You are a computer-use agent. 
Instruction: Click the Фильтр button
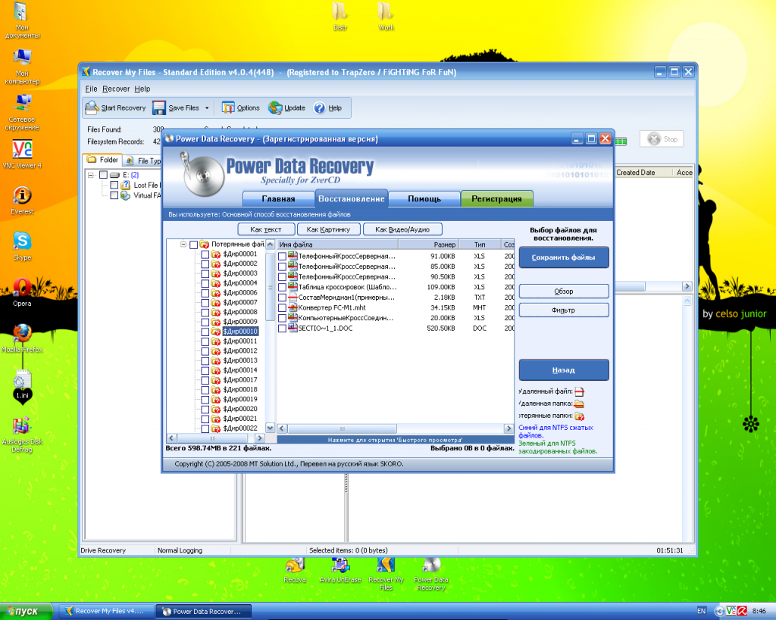(x=563, y=310)
